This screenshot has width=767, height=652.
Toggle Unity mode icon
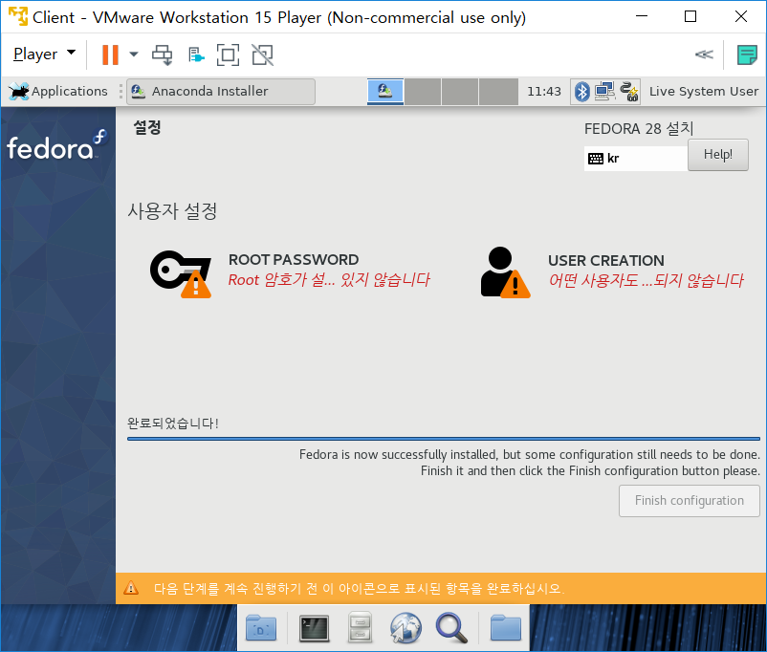[x=263, y=54]
